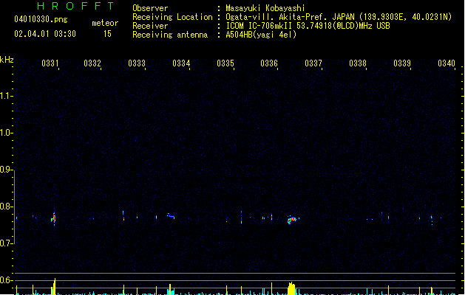Click the 1.1 kHz axis label
This screenshot has height=295, width=465.
tap(6, 96)
